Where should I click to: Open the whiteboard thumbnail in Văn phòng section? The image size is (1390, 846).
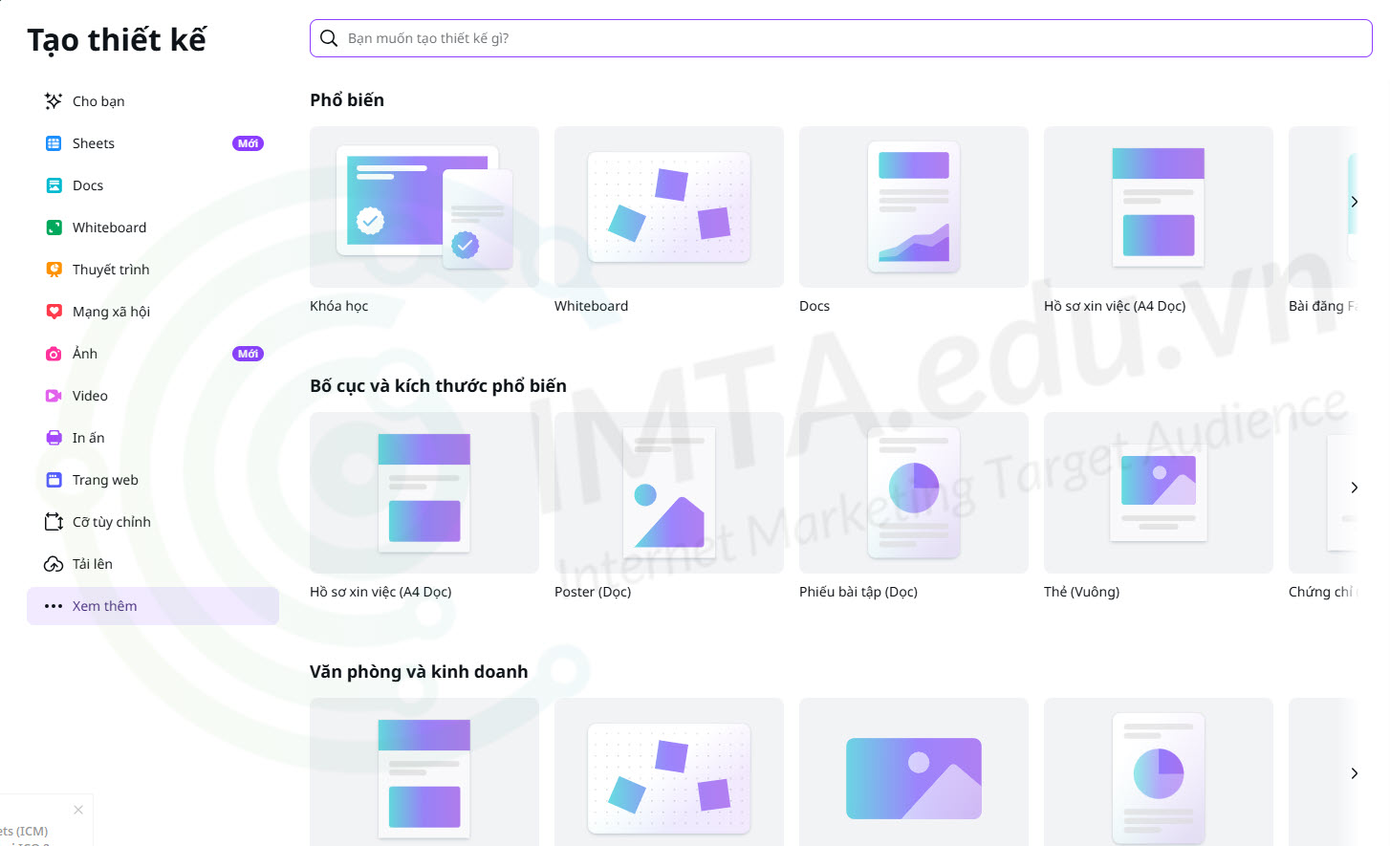tap(669, 772)
